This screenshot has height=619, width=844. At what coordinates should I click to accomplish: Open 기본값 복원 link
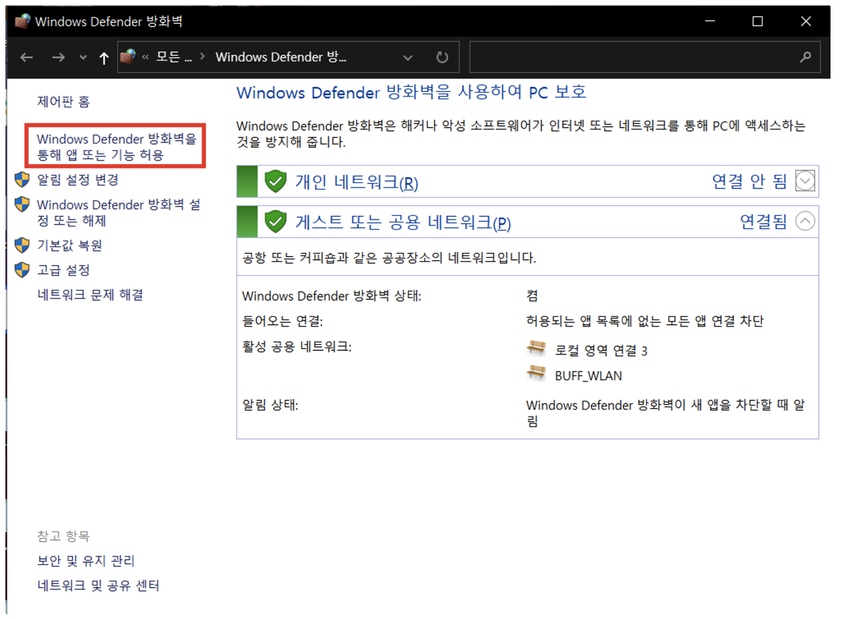coord(69,245)
